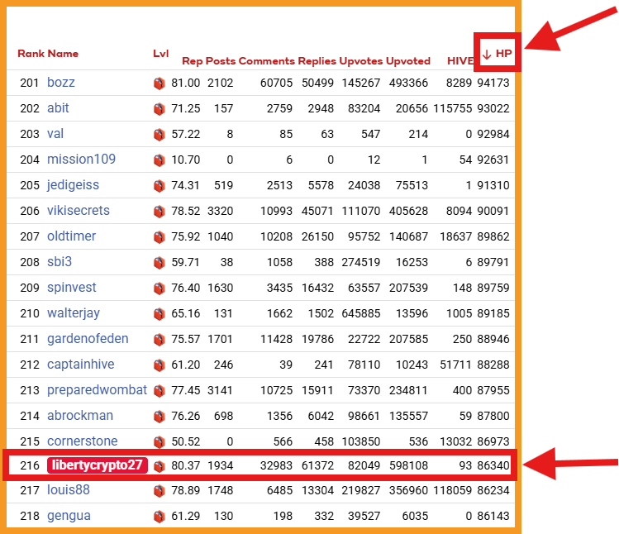
Task: Sort table by Upvotes column header
Action: point(361,61)
